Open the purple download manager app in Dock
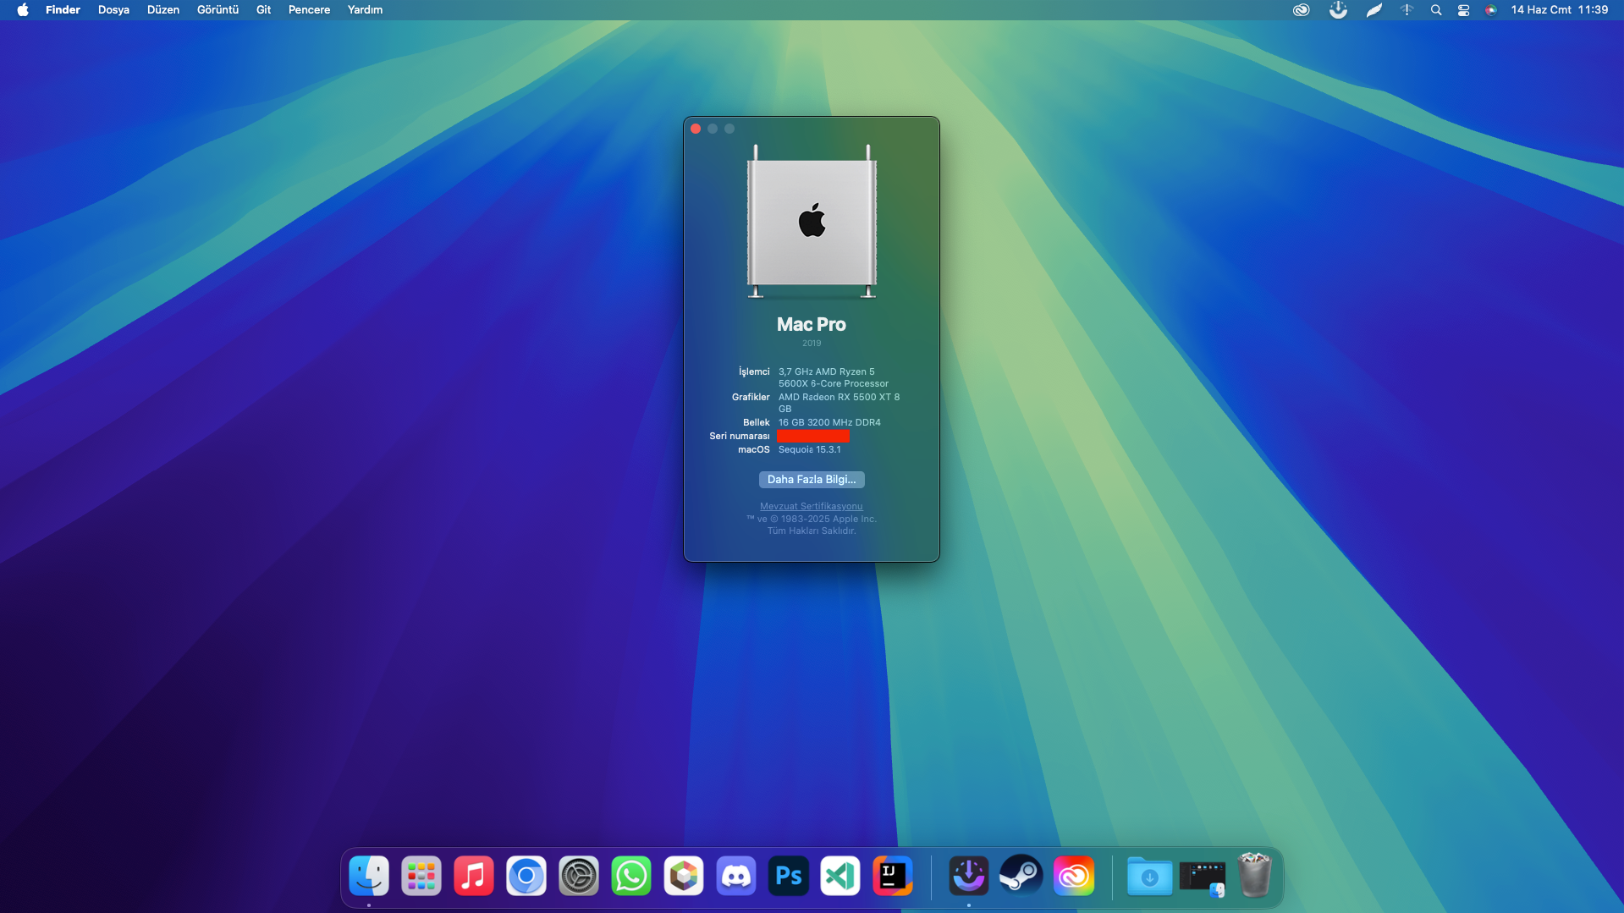Screen dimensions: 1624x913 pos(969,876)
